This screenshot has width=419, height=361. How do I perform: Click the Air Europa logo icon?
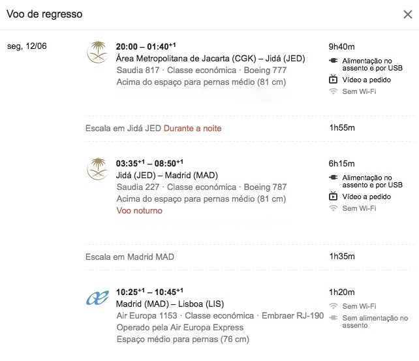tap(97, 298)
